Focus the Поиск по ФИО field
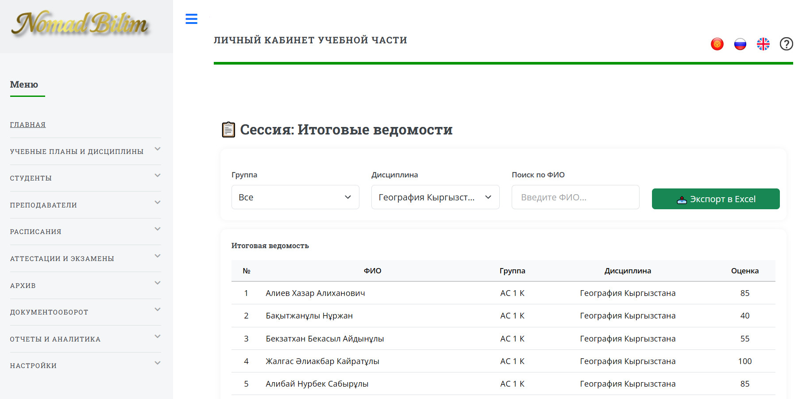Image resolution: width=806 pixels, height=399 pixels. point(575,197)
